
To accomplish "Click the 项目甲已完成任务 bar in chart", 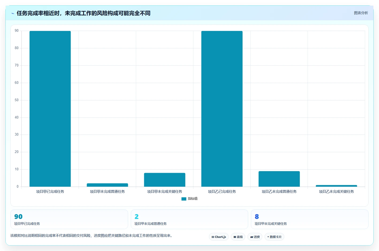I will [x=50, y=109].
